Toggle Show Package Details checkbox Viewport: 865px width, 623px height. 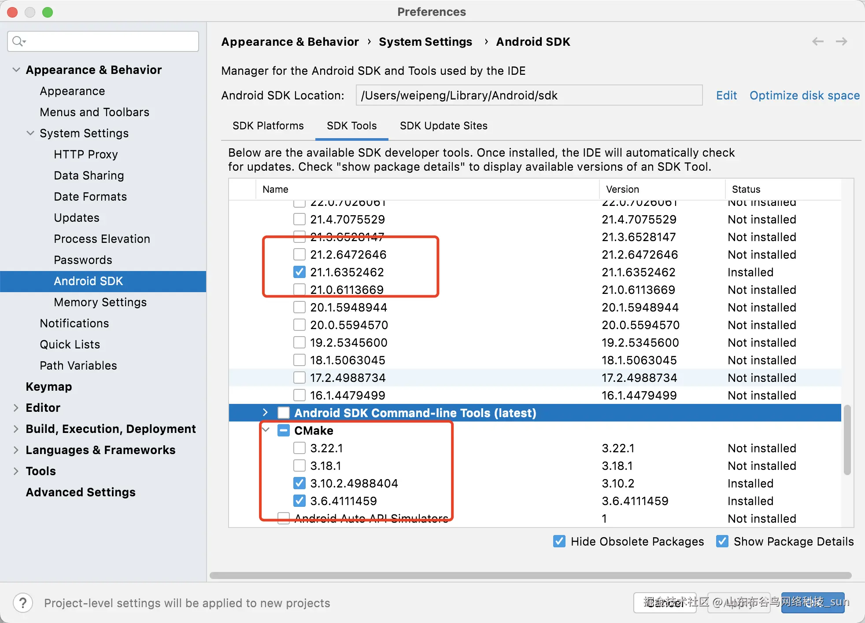coord(722,541)
